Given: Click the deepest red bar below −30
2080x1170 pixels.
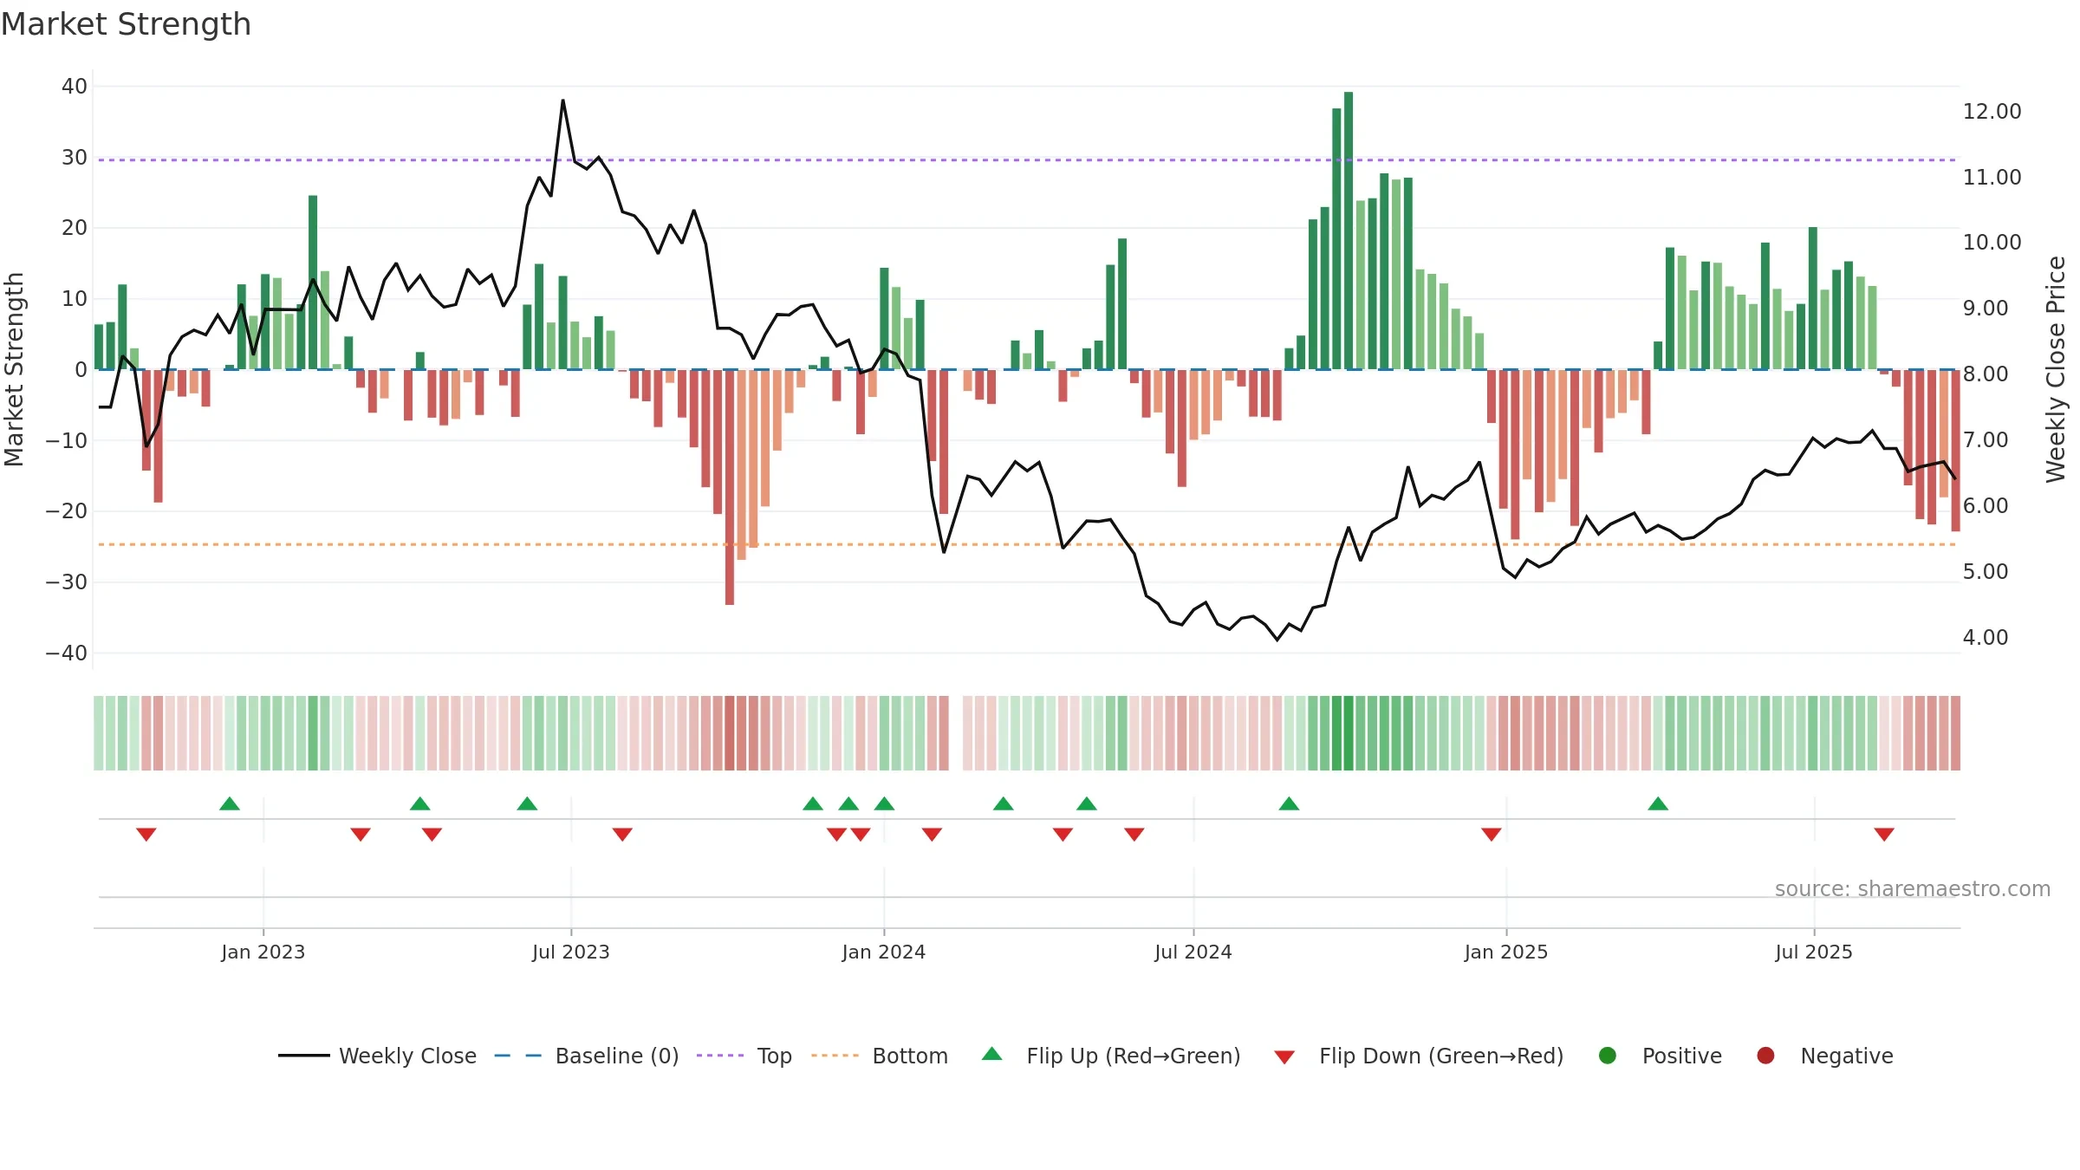Looking at the screenshot, I should pyautogui.click(x=730, y=487).
